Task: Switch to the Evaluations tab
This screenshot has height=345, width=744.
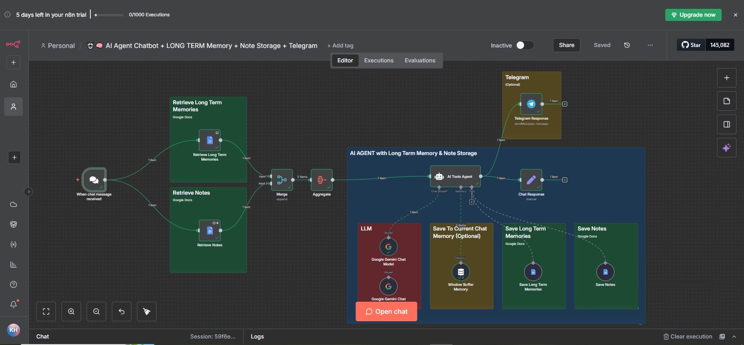Action: tap(420, 61)
